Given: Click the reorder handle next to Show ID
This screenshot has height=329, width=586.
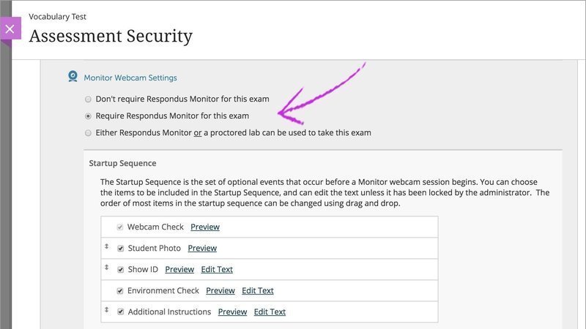Looking at the screenshot, I should point(106,268).
